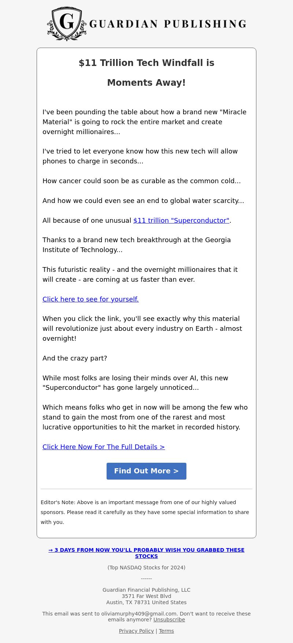Click the sentence about global water scarcity
The width and height of the screenshot is (293, 643).
pyautogui.click(x=143, y=201)
